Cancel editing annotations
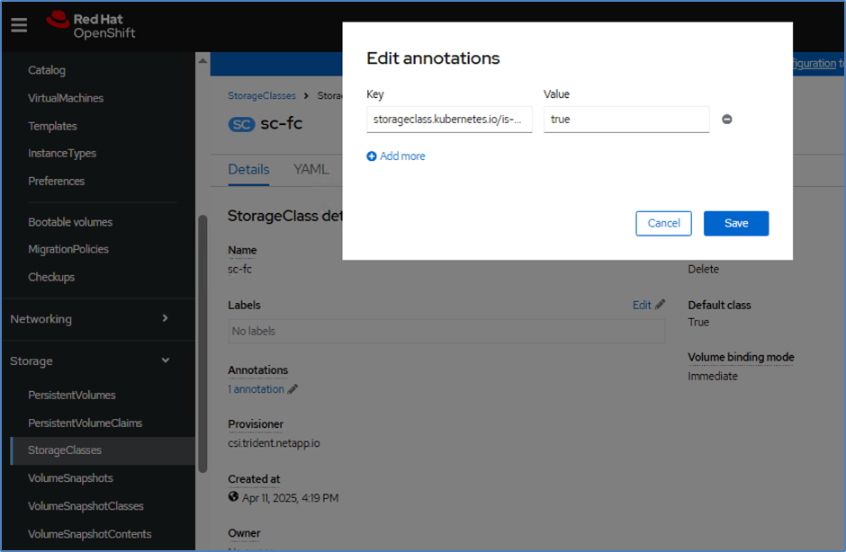Image resolution: width=846 pixels, height=552 pixels. 663,223
